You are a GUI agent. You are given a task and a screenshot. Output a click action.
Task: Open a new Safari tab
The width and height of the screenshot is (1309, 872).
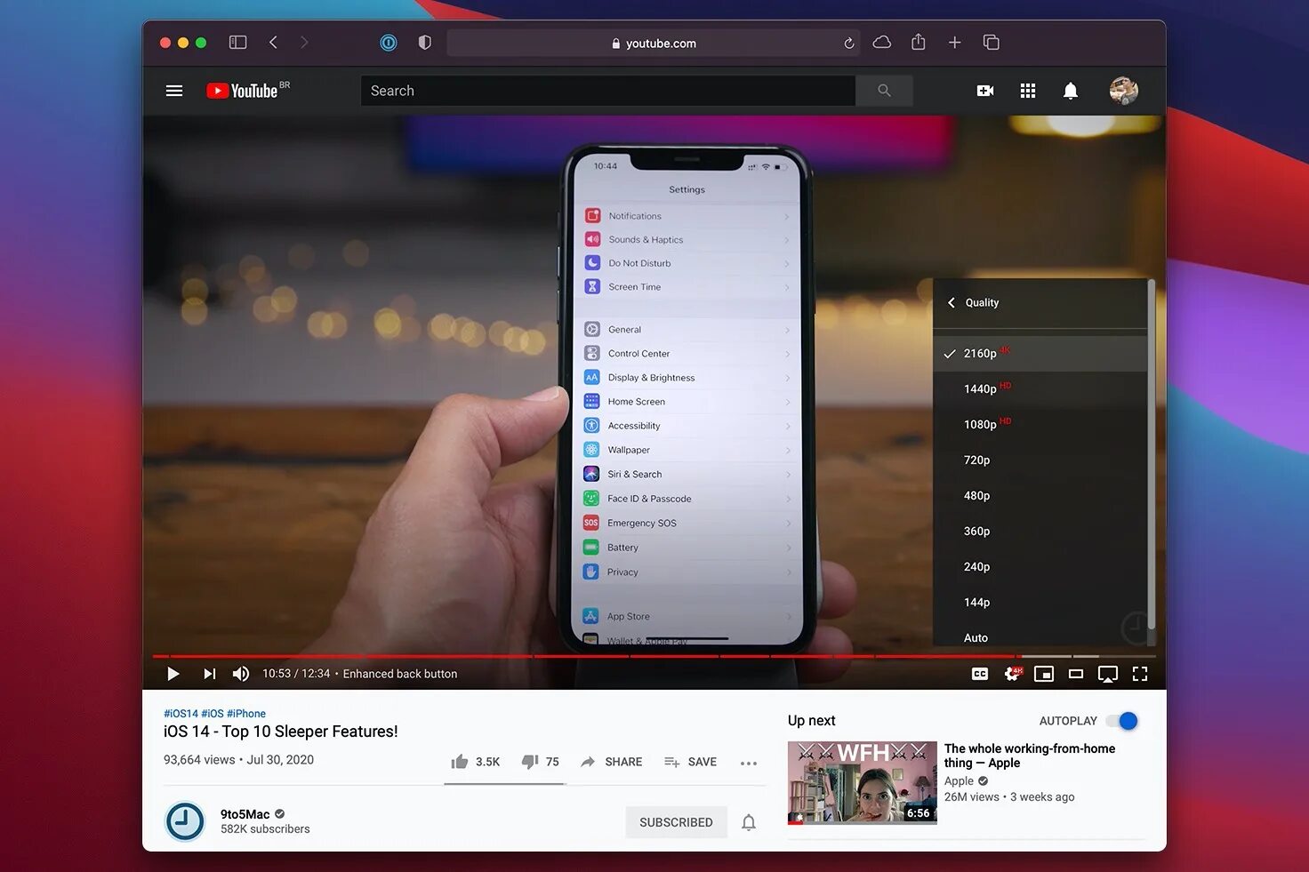(x=954, y=43)
